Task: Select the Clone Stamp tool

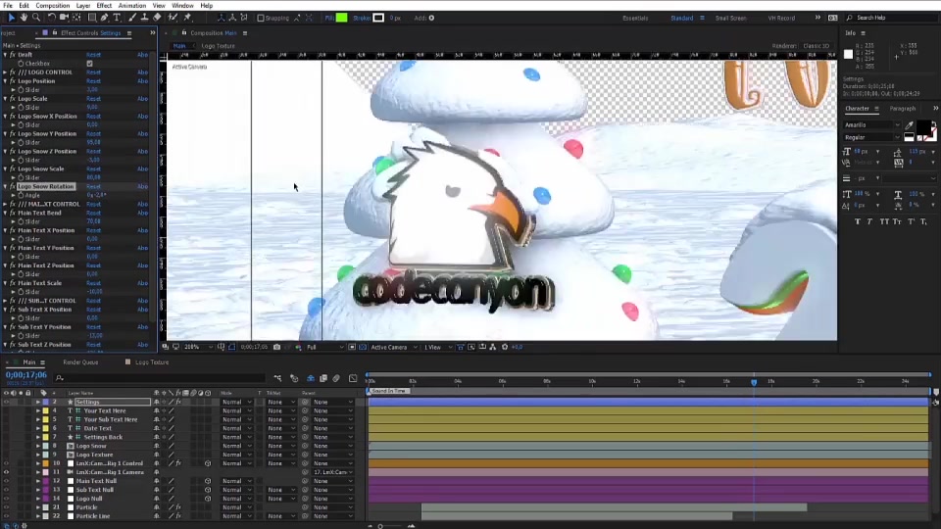Action: tap(145, 18)
